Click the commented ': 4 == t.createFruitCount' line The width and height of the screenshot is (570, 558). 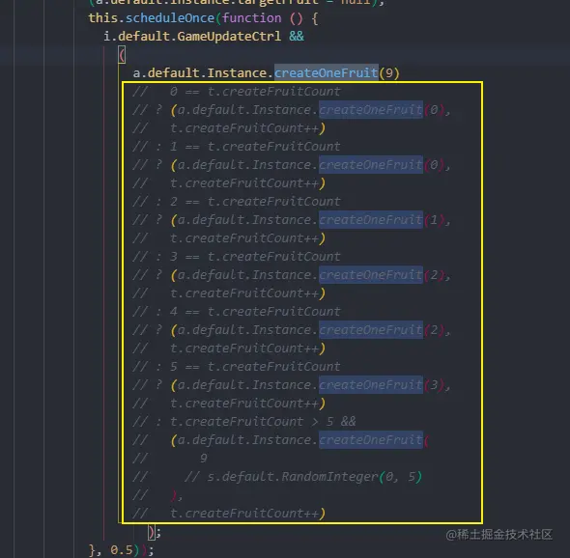click(237, 311)
